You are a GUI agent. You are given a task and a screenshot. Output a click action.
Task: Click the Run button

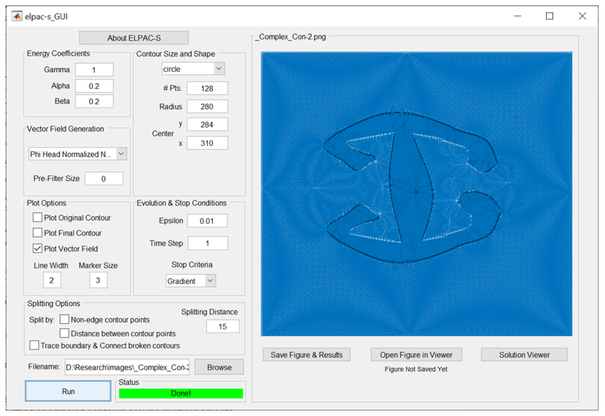68,391
